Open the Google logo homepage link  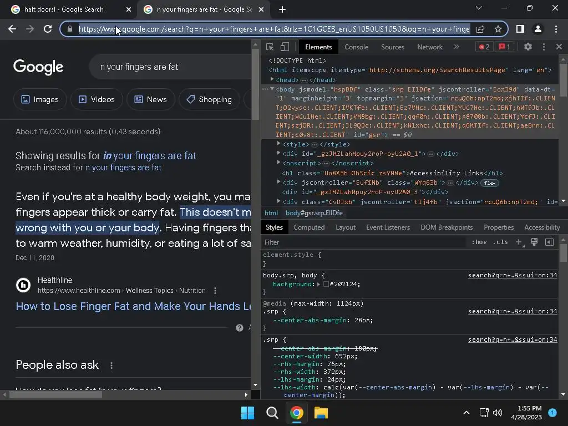[38, 67]
